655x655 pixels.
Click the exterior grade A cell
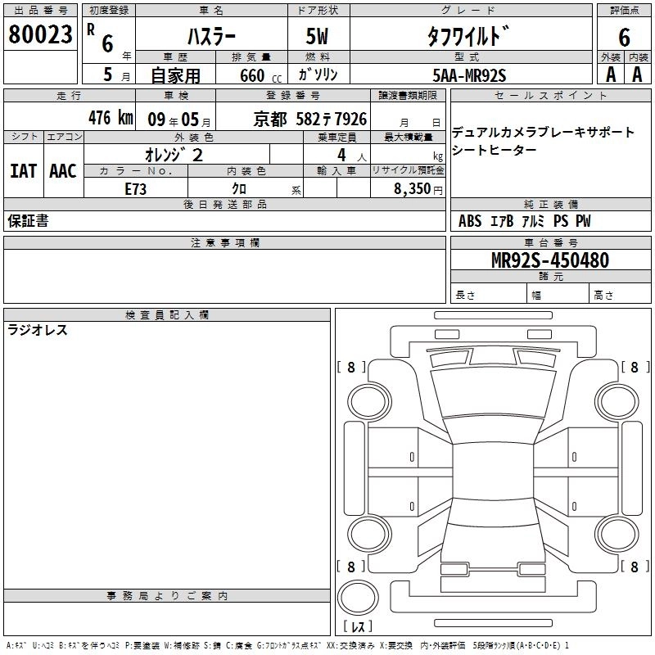pyautogui.click(x=610, y=75)
